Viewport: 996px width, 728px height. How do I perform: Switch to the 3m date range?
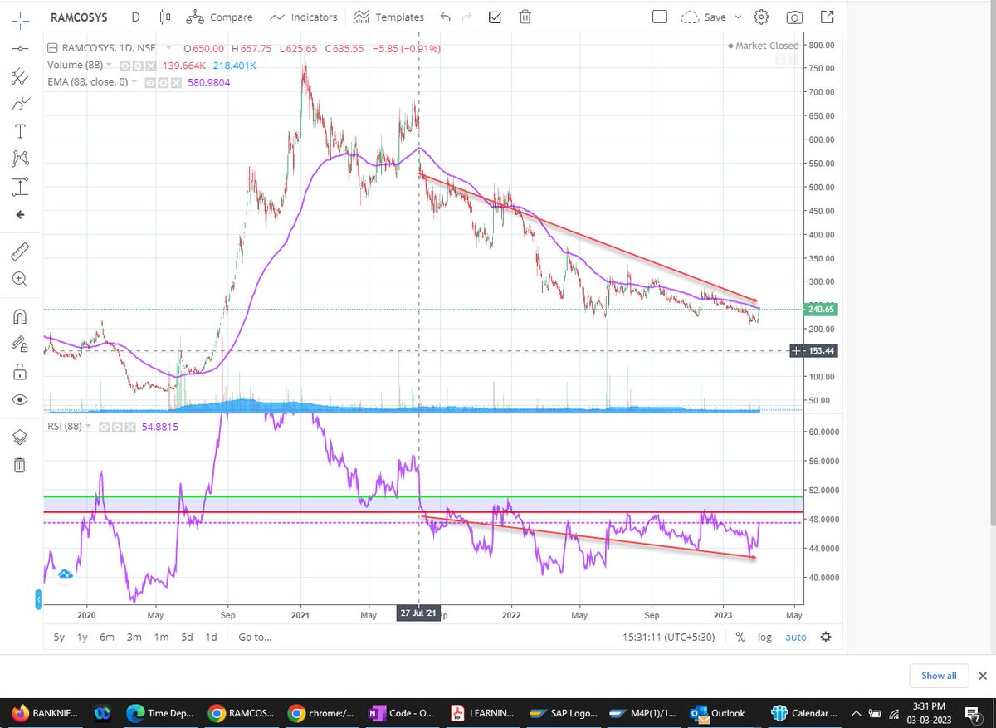(134, 638)
